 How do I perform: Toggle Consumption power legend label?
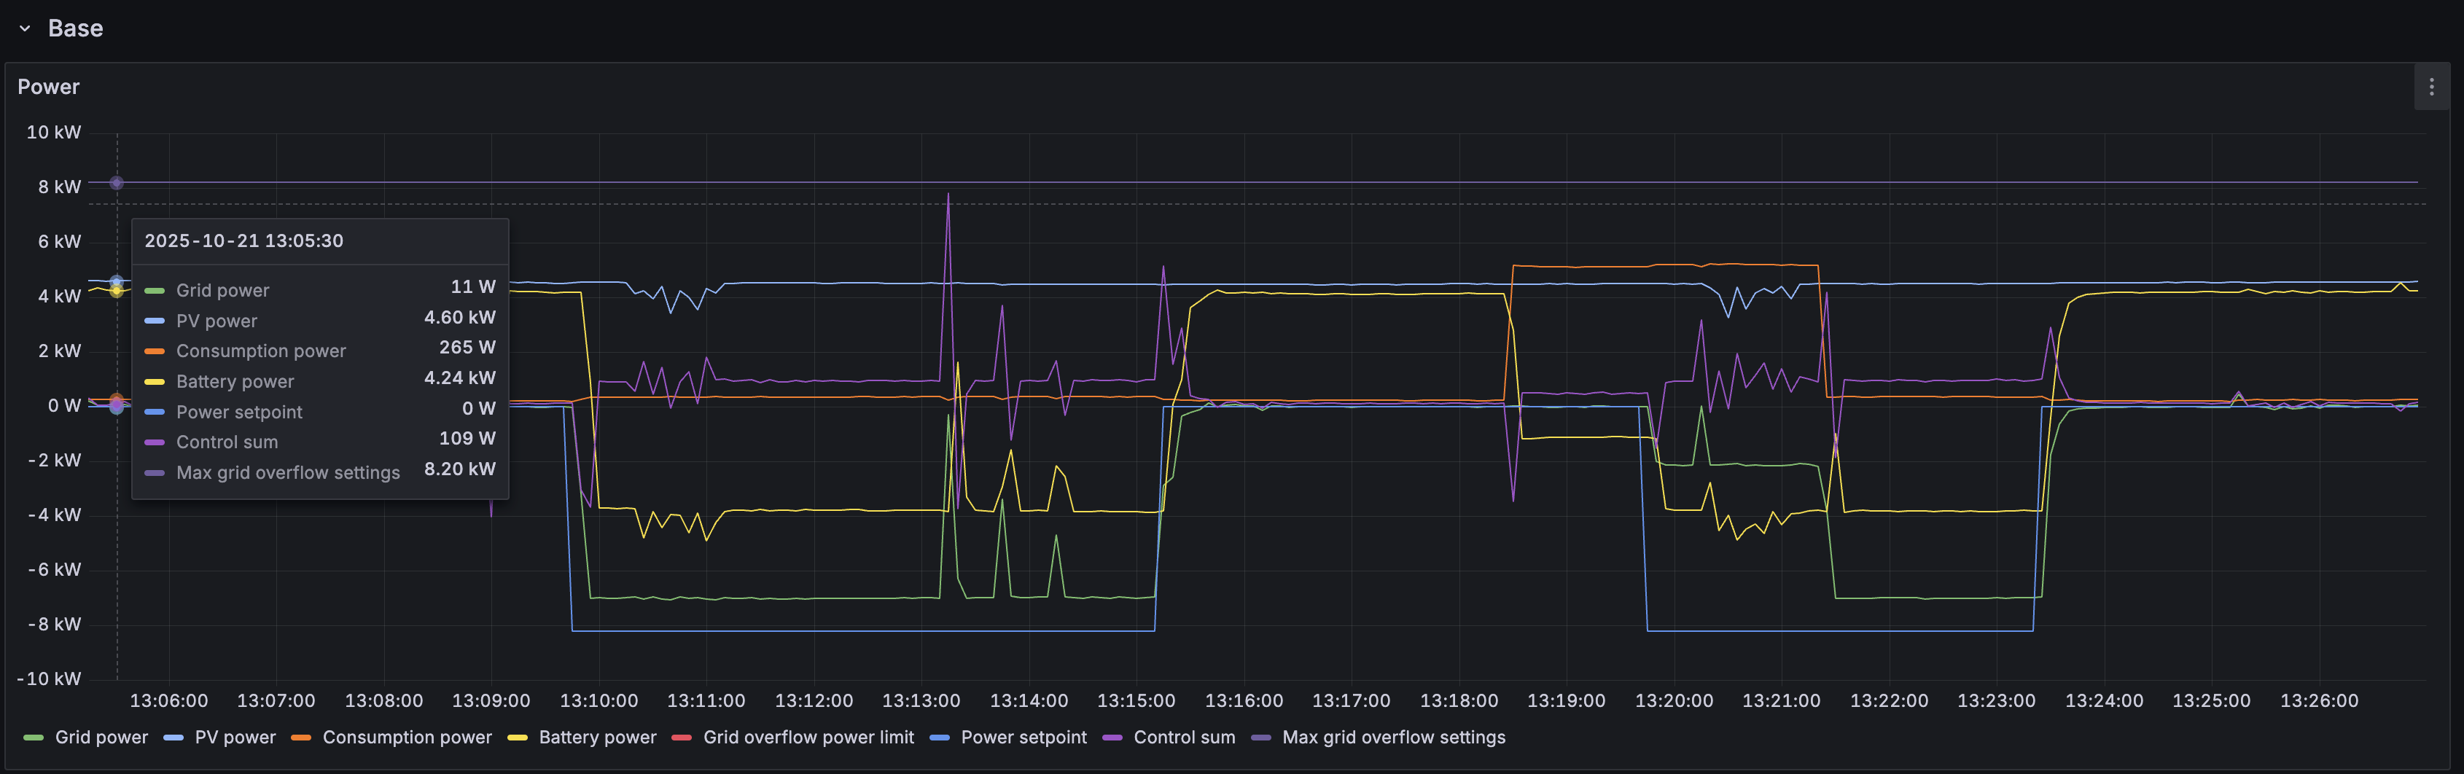[x=407, y=738]
